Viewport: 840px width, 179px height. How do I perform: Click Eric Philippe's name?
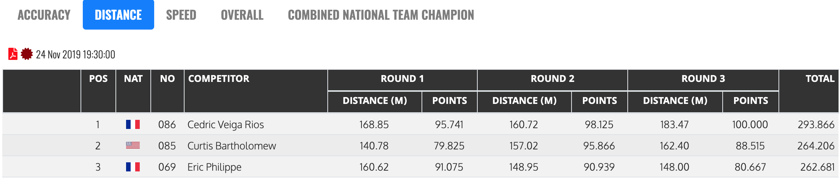215,167
